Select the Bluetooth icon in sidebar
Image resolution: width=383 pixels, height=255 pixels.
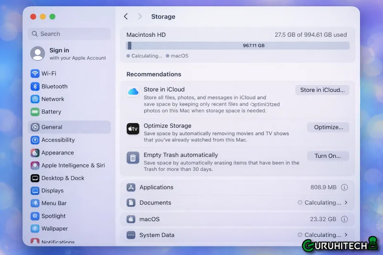point(35,87)
